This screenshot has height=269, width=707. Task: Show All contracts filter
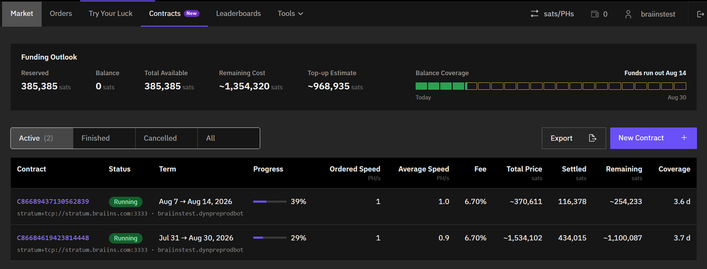pos(229,138)
